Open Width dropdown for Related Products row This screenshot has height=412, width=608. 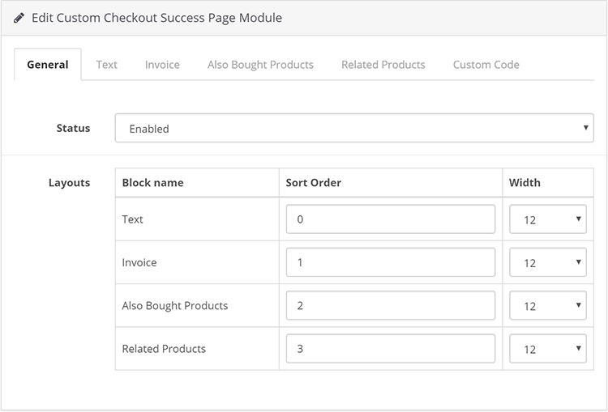547,349
